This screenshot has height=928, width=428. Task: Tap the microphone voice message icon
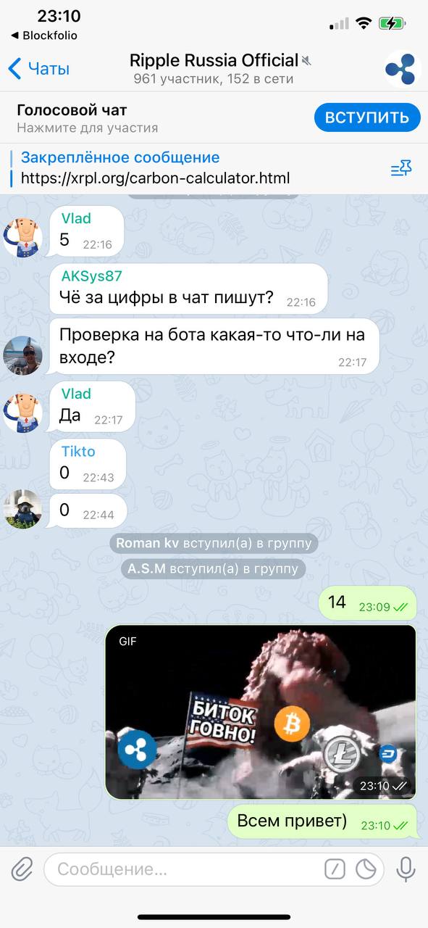406,869
